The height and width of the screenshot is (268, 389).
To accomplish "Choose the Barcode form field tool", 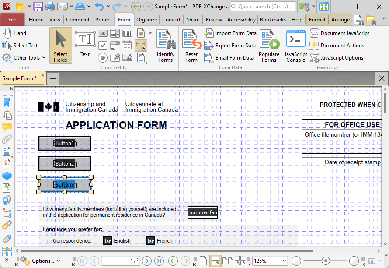I will [x=127, y=33].
